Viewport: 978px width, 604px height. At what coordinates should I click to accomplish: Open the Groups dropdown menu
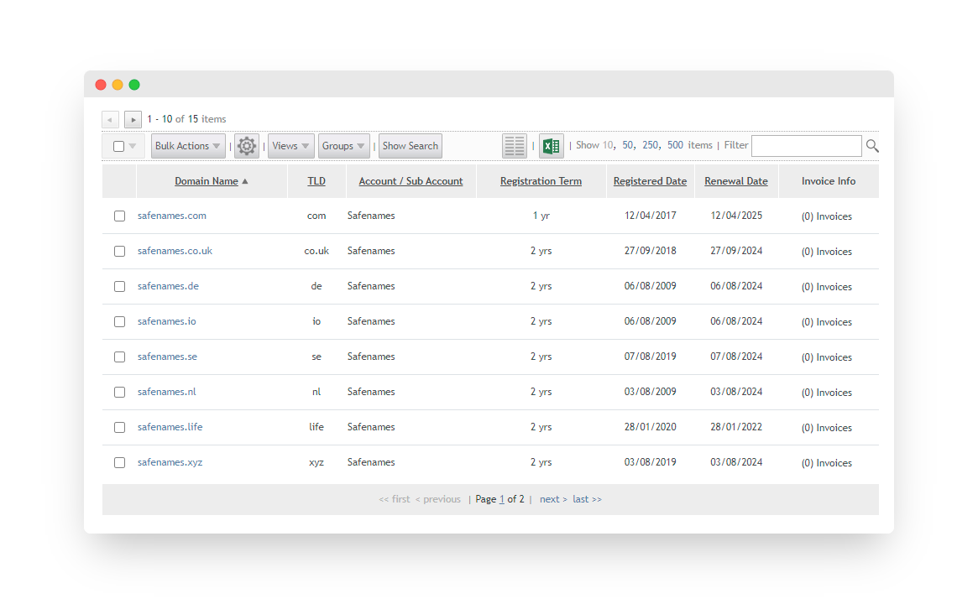point(343,146)
